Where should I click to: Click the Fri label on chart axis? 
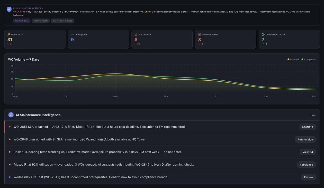pyautogui.click(x=216, y=97)
